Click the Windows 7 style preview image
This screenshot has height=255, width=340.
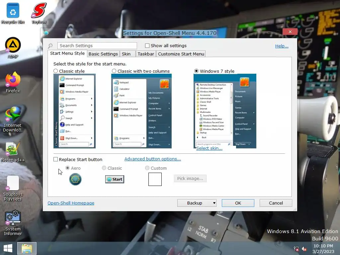(x=225, y=111)
